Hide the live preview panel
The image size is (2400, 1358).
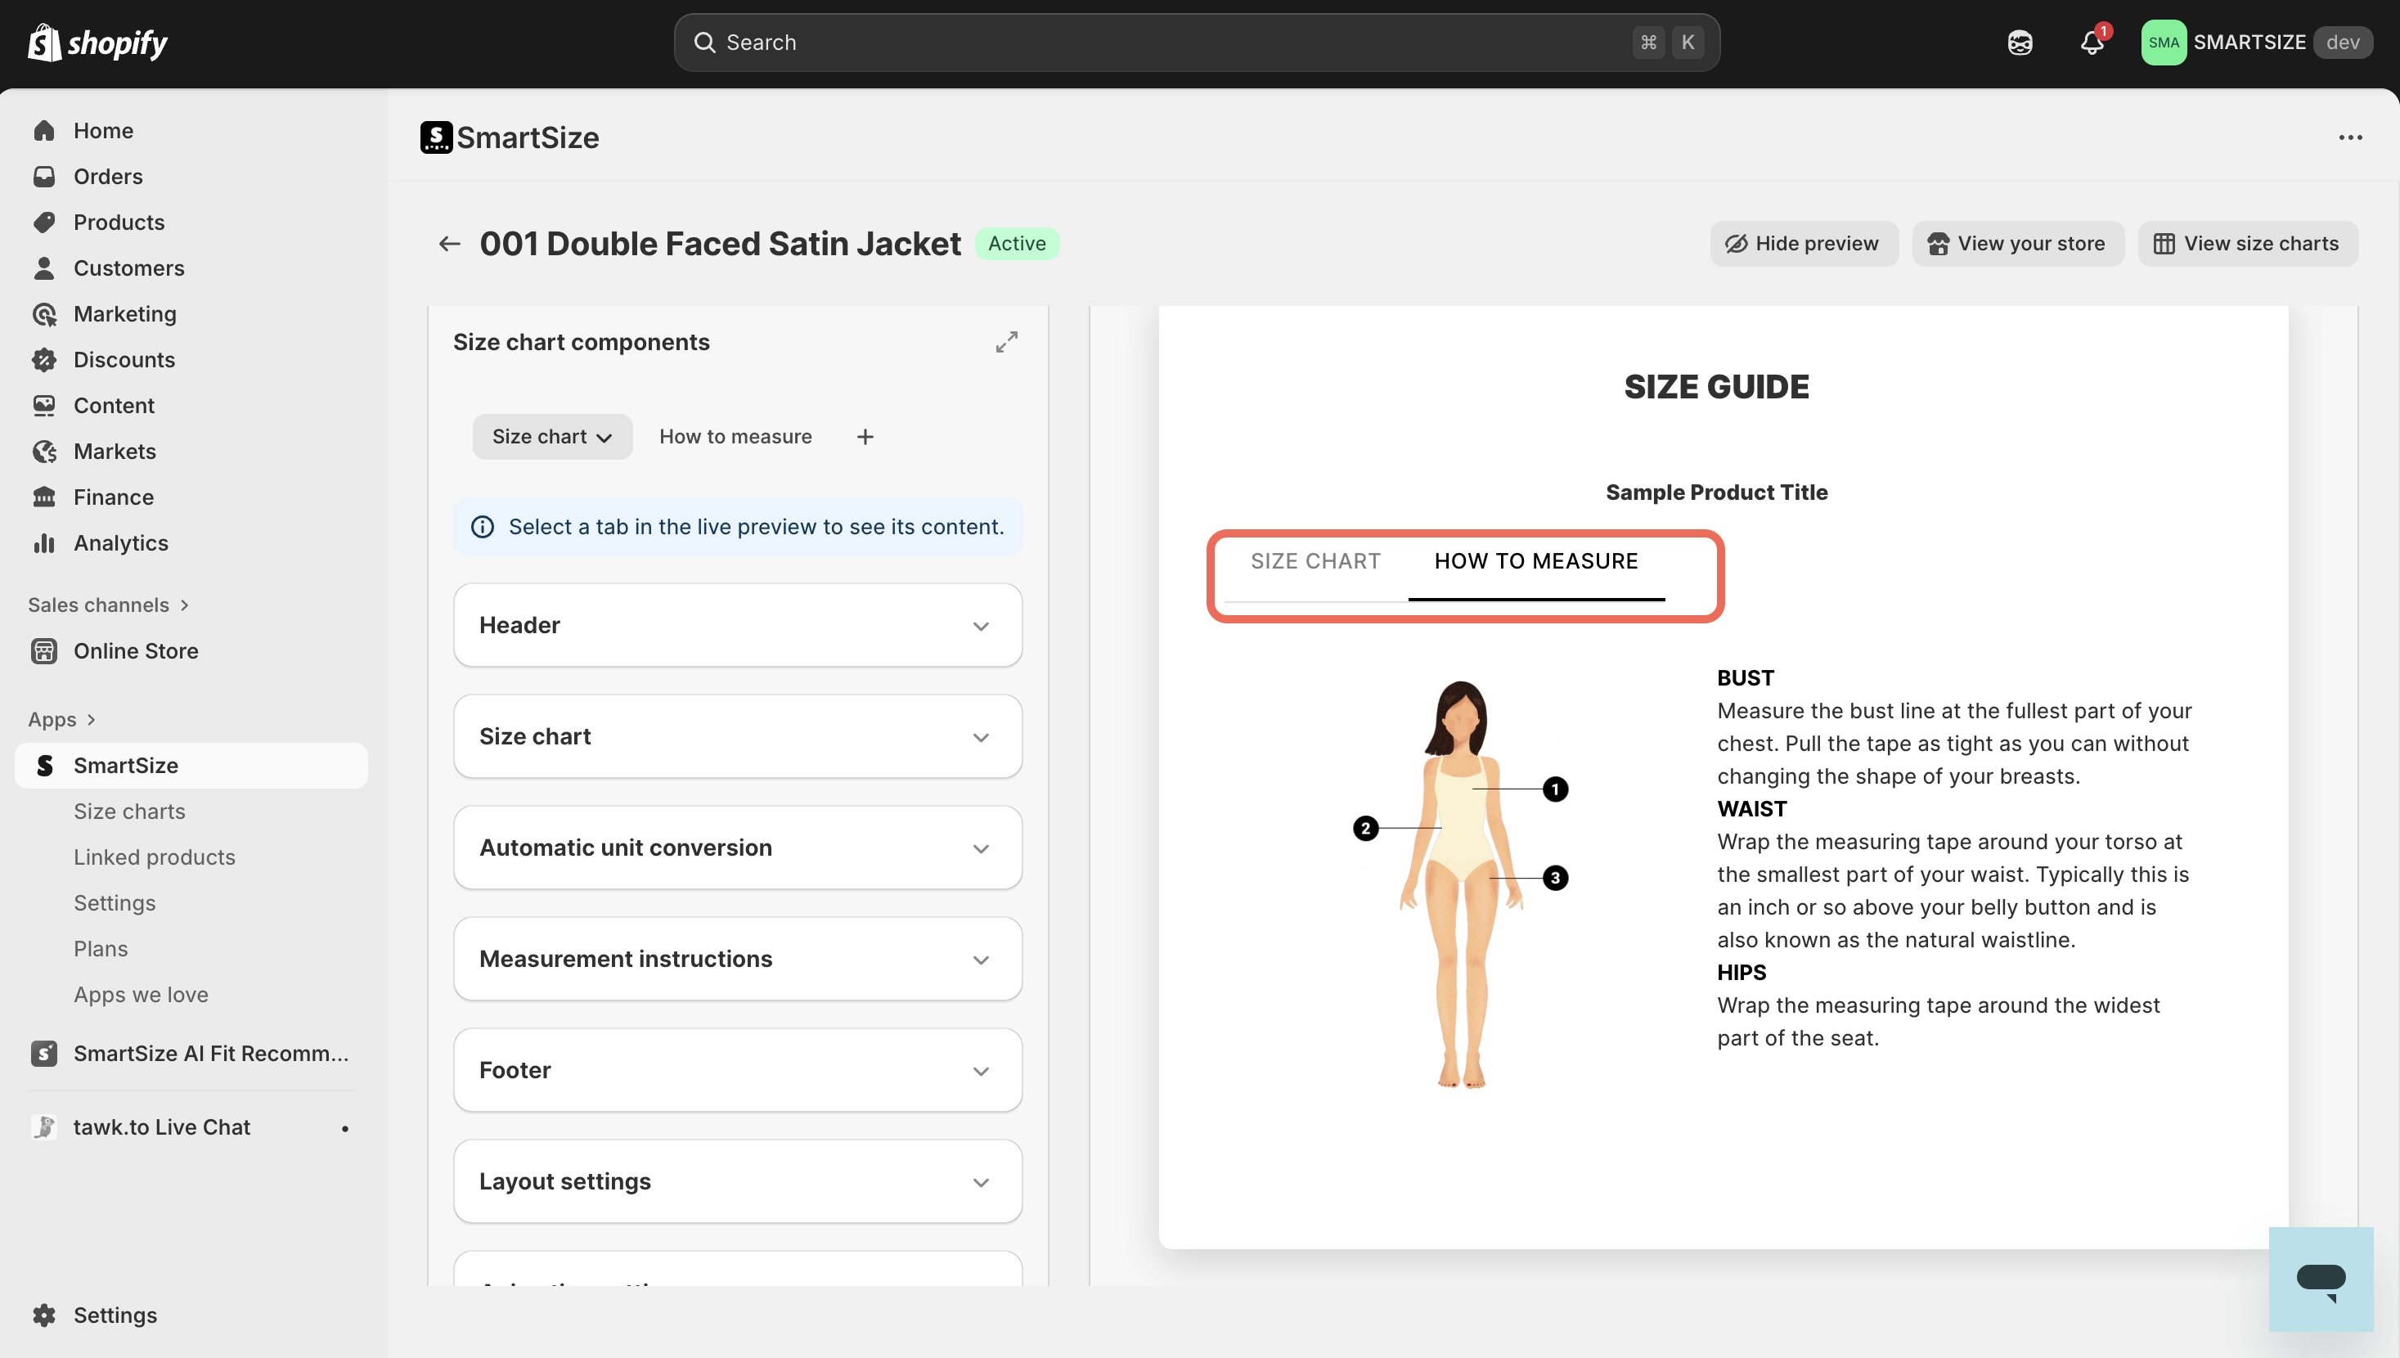click(1802, 244)
